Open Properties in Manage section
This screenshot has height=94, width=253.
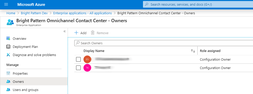click(20, 73)
